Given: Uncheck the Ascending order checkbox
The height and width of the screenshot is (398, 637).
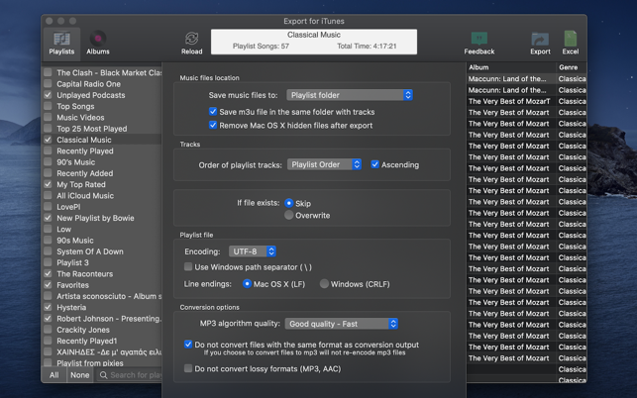Looking at the screenshot, I should click(375, 164).
